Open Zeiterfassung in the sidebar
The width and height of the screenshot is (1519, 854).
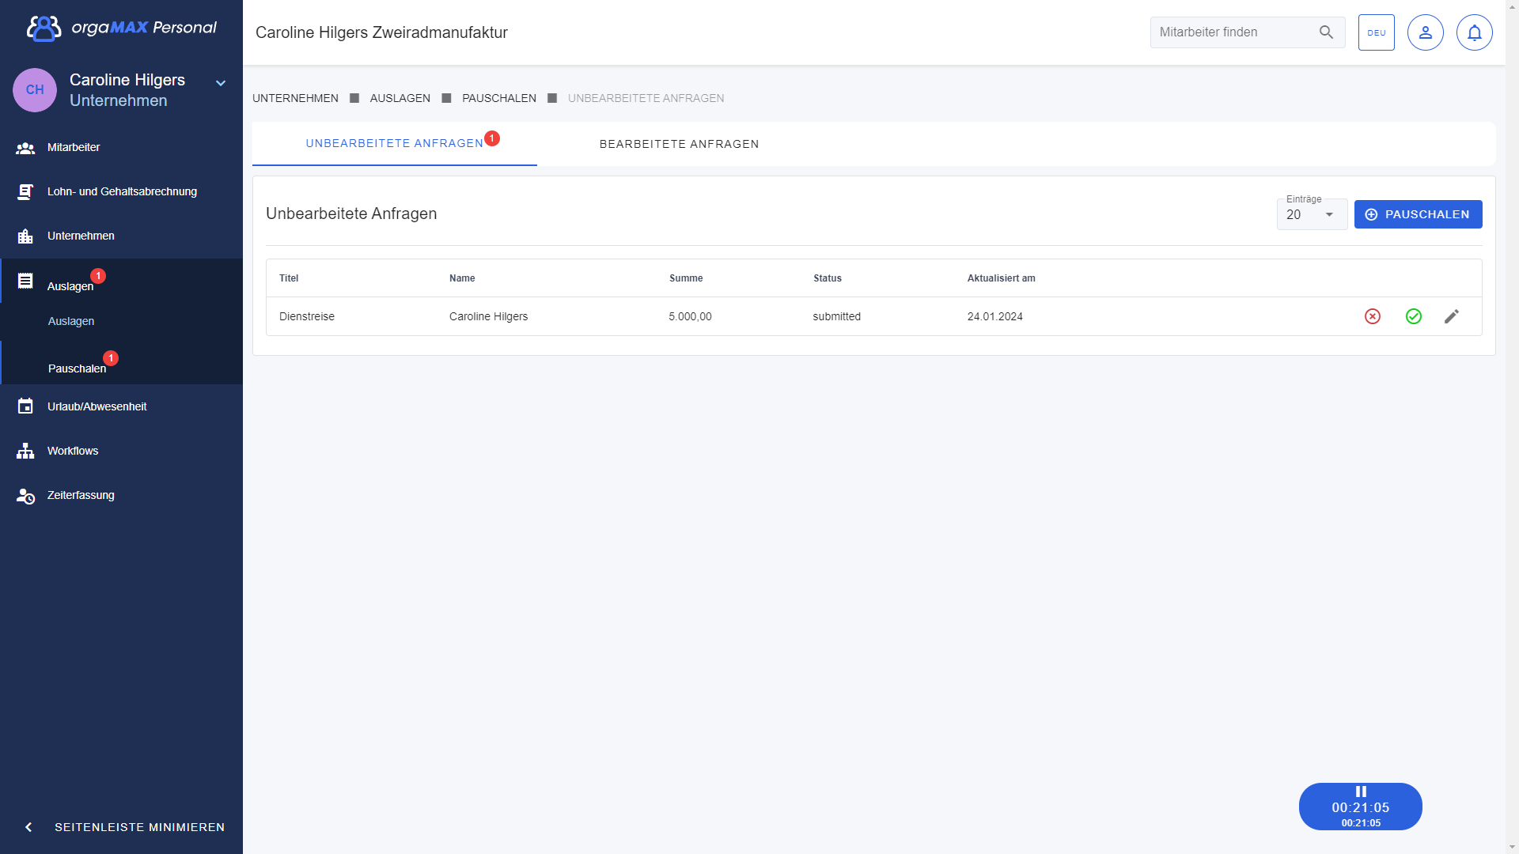tap(81, 496)
